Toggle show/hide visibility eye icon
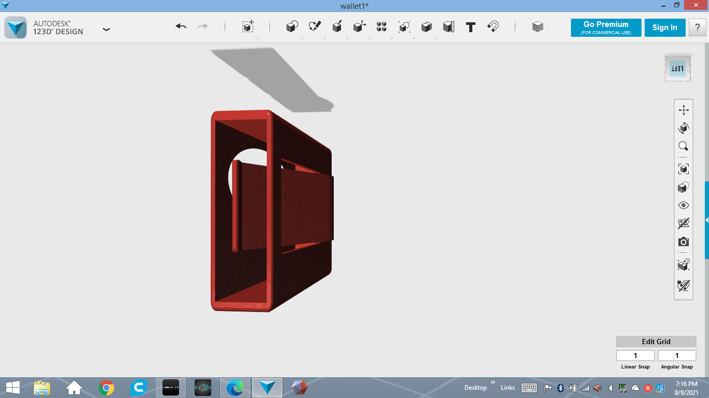The width and height of the screenshot is (709, 398). [684, 205]
